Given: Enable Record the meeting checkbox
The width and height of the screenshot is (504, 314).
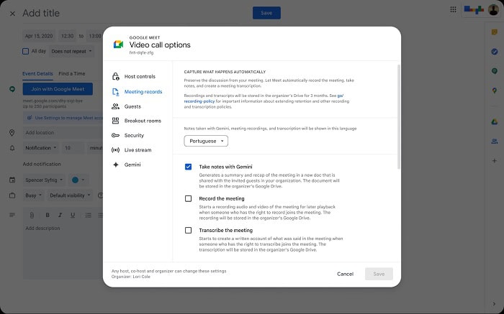Looking at the screenshot, I should point(188,198).
